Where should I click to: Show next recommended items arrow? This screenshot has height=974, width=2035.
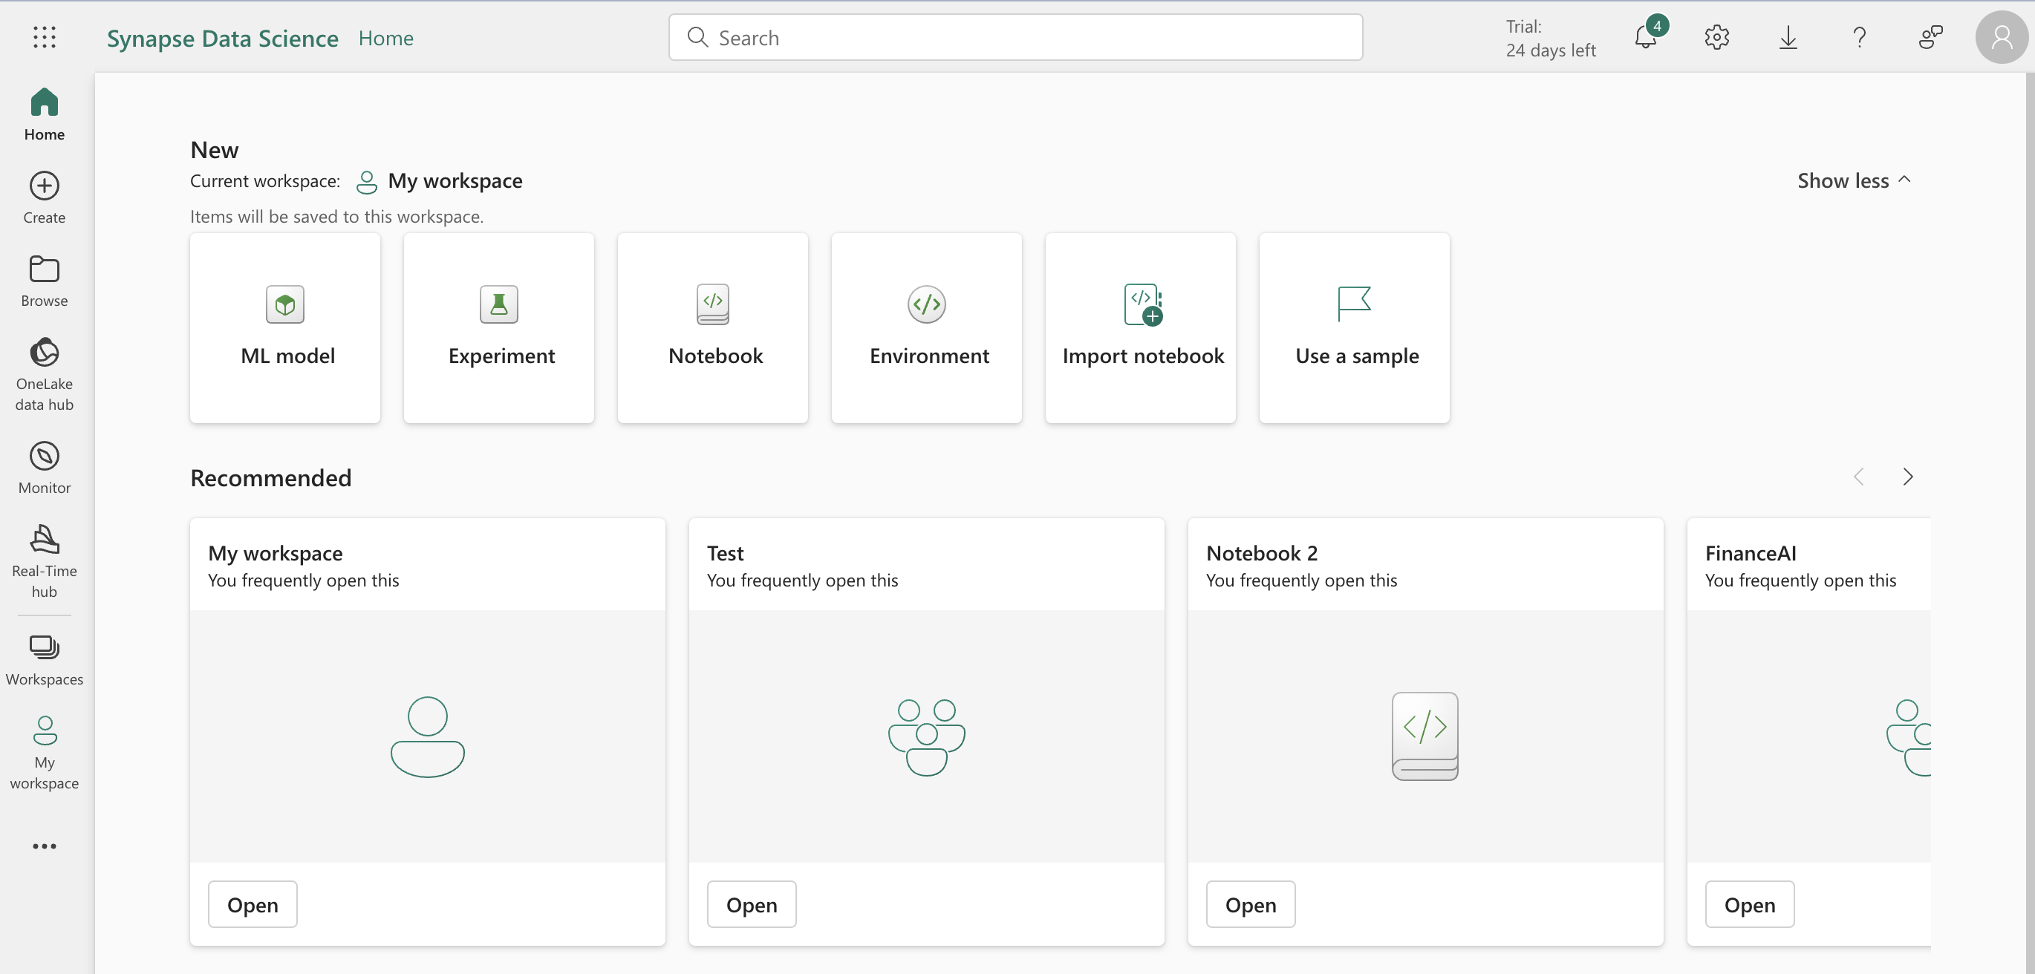[x=1908, y=477]
